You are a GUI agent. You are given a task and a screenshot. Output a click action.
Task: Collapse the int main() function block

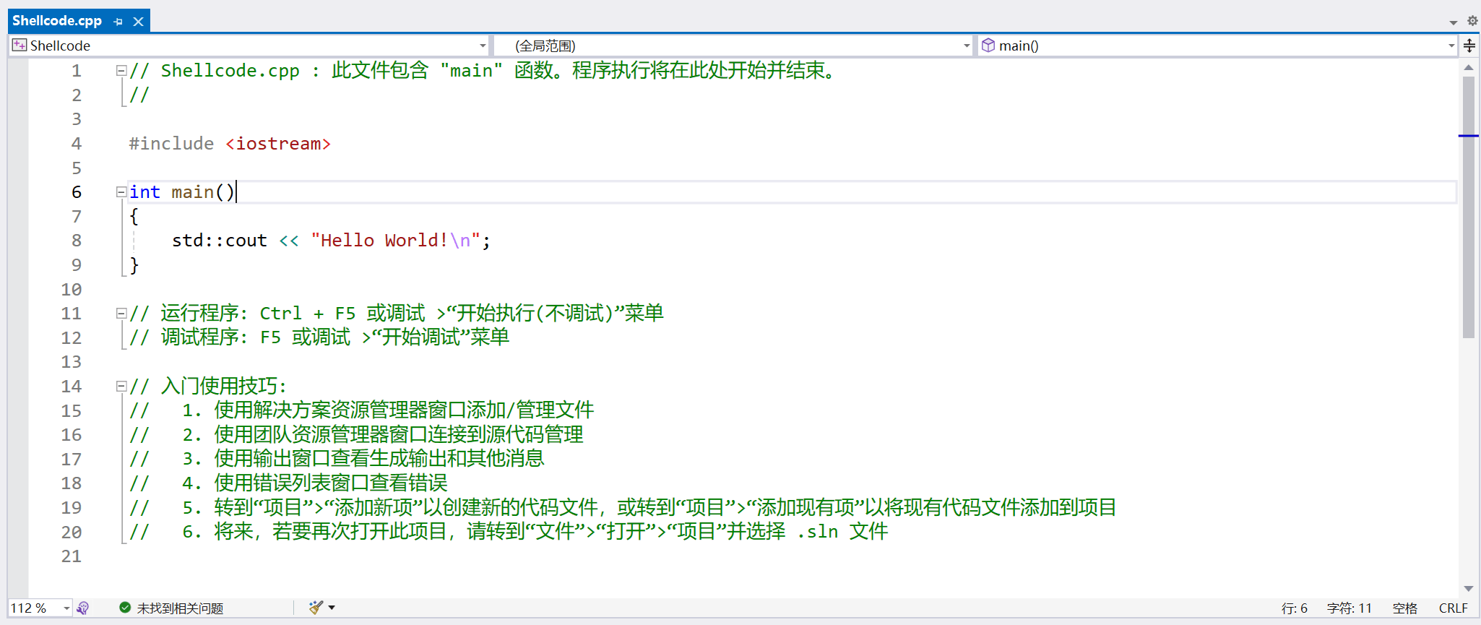(x=121, y=192)
